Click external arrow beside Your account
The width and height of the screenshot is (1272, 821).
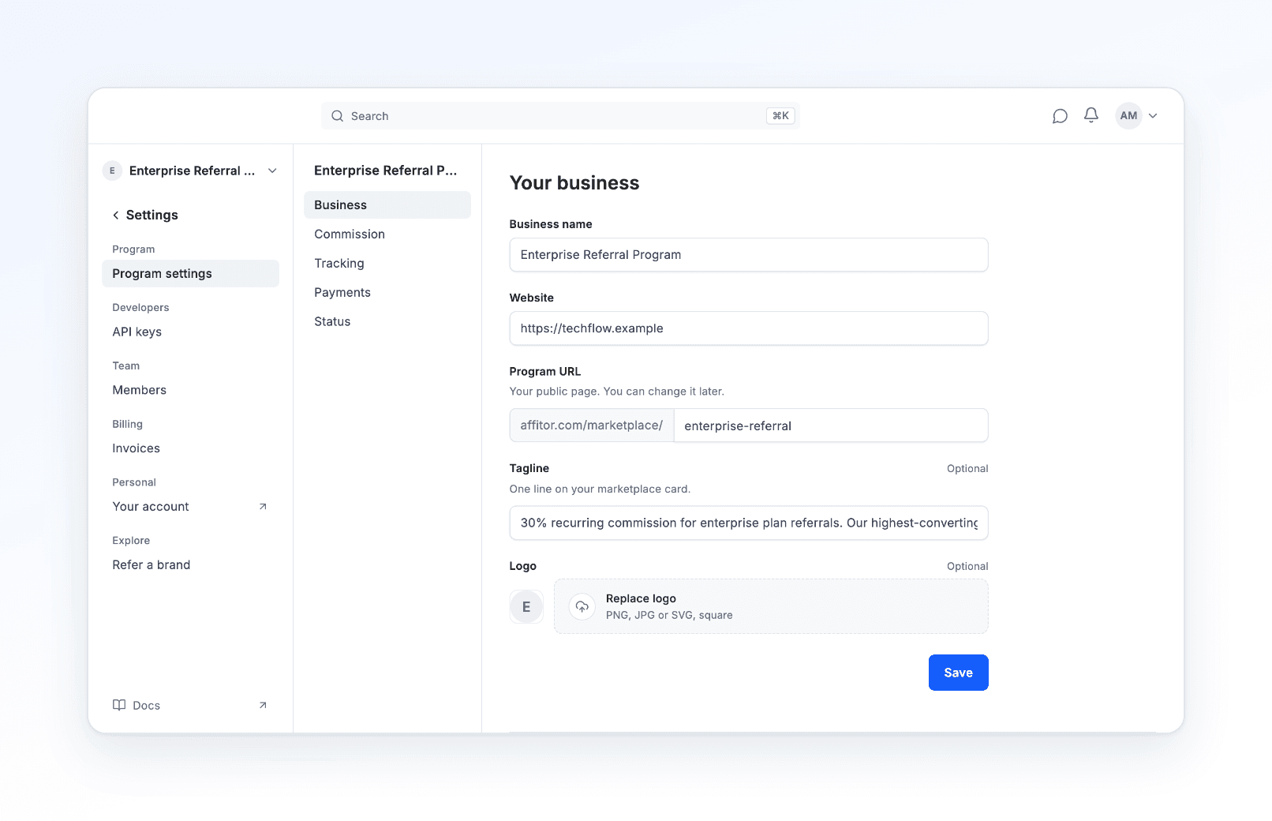pos(263,507)
